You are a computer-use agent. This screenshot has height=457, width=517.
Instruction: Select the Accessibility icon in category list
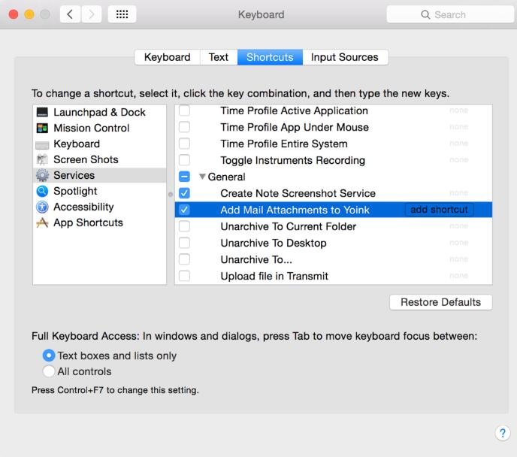tap(42, 207)
